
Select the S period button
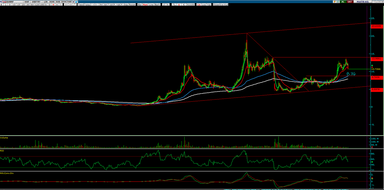[x=46, y=5]
